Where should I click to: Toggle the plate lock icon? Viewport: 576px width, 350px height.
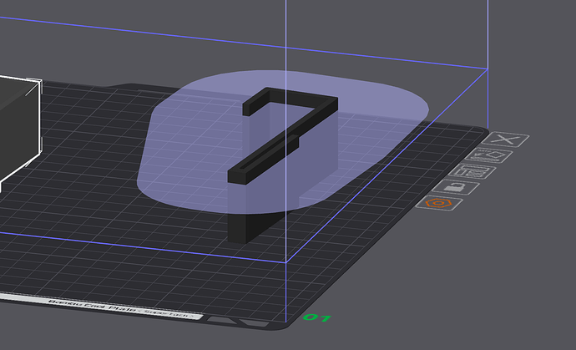tap(456, 187)
